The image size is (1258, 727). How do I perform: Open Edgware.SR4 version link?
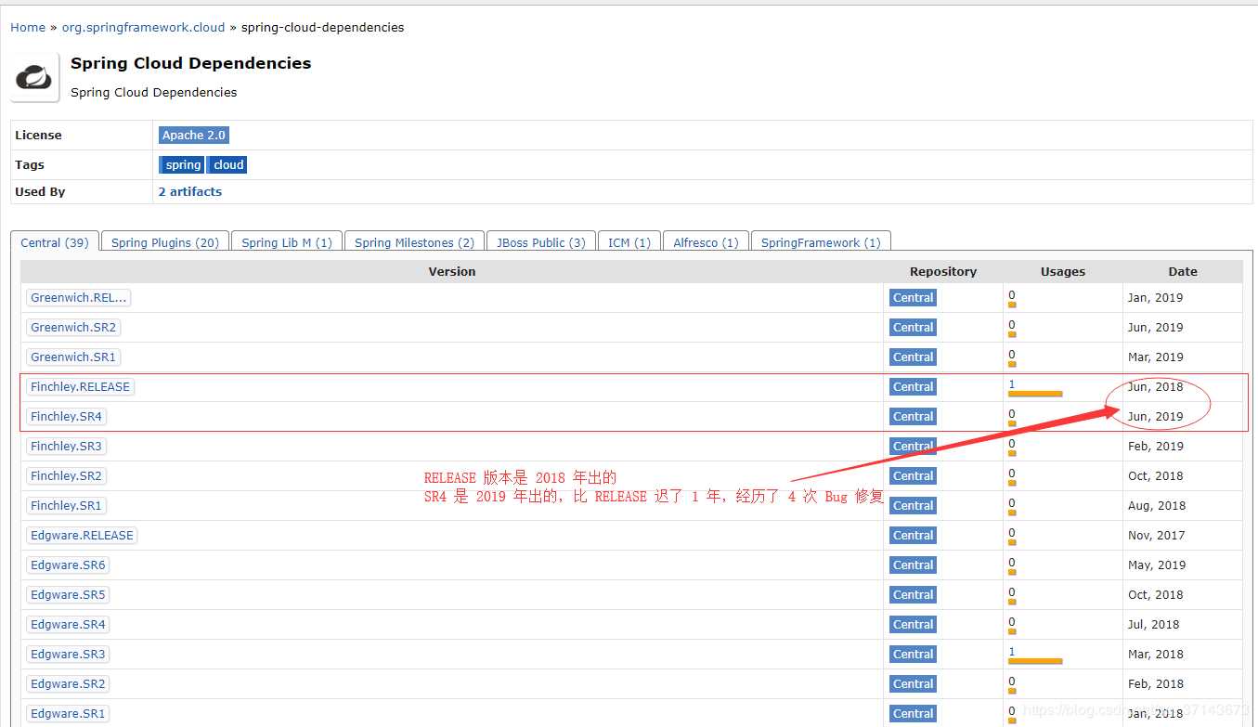pyautogui.click(x=68, y=625)
